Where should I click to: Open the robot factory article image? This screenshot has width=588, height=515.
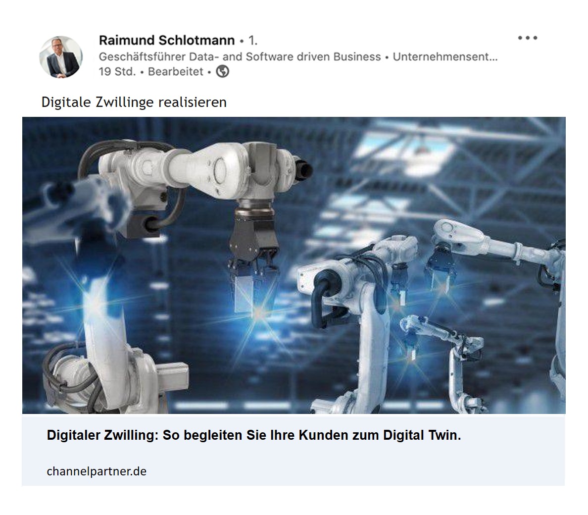(x=294, y=265)
